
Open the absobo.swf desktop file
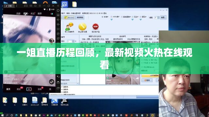pos(35,101)
